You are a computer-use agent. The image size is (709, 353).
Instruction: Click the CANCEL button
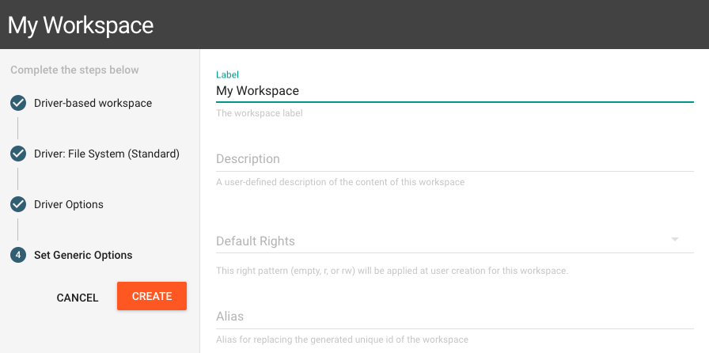[78, 298]
